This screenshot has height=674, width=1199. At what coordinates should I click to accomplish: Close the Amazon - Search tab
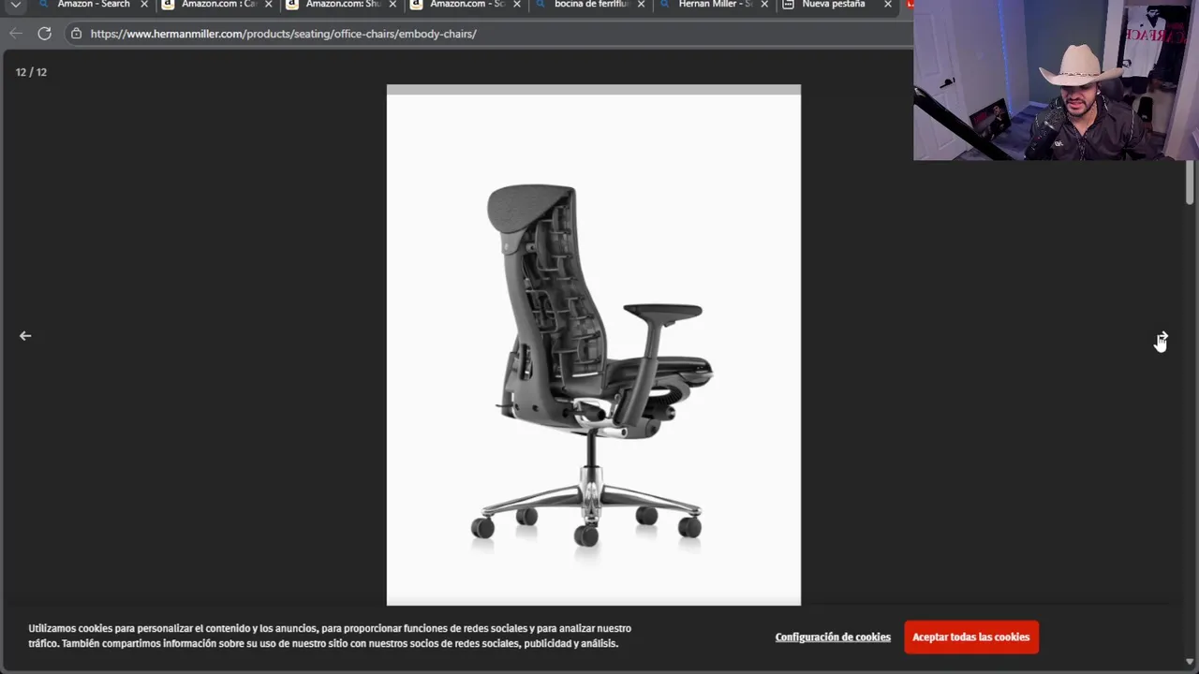(144, 5)
